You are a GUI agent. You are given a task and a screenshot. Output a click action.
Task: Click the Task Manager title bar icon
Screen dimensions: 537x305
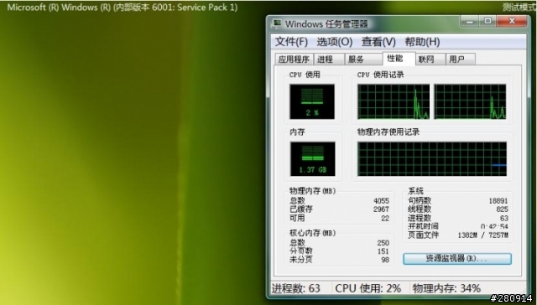point(276,23)
